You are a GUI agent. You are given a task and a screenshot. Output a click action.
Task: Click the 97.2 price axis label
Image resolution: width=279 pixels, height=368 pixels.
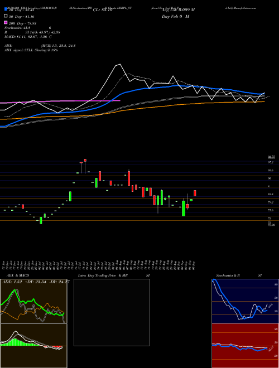click(x=271, y=162)
